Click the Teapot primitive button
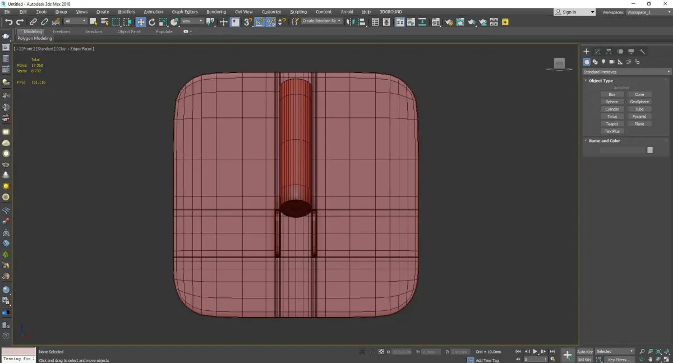This screenshot has height=363, width=673. 612,124
